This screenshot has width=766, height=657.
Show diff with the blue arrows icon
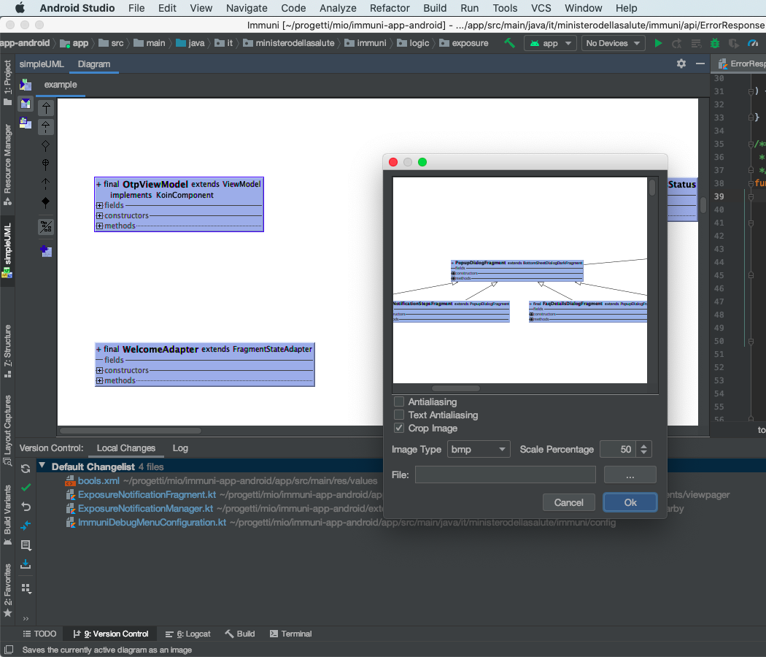[x=26, y=526]
